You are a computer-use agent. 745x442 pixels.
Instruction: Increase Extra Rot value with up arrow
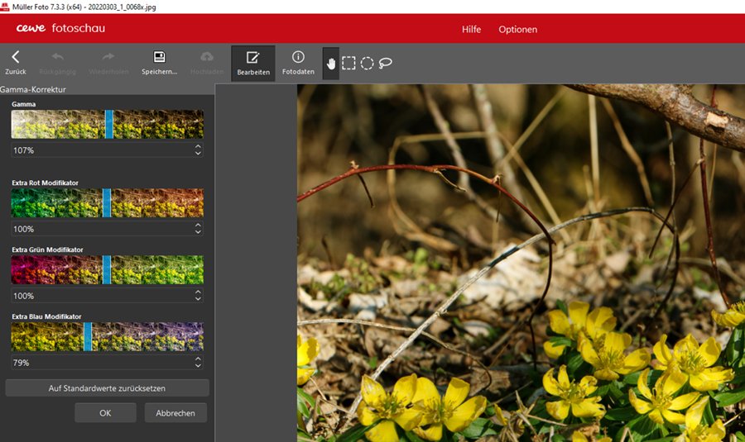click(198, 226)
